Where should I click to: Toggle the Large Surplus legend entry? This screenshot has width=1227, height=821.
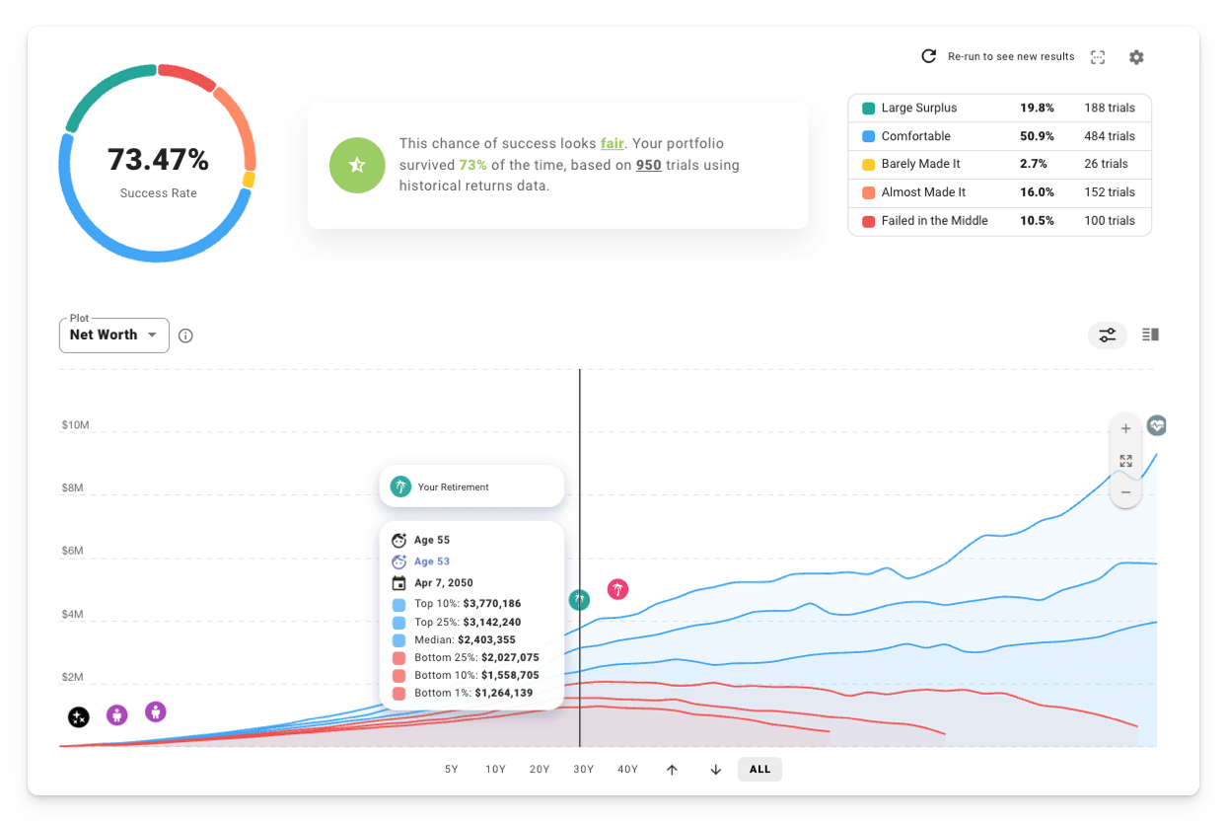(917, 108)
